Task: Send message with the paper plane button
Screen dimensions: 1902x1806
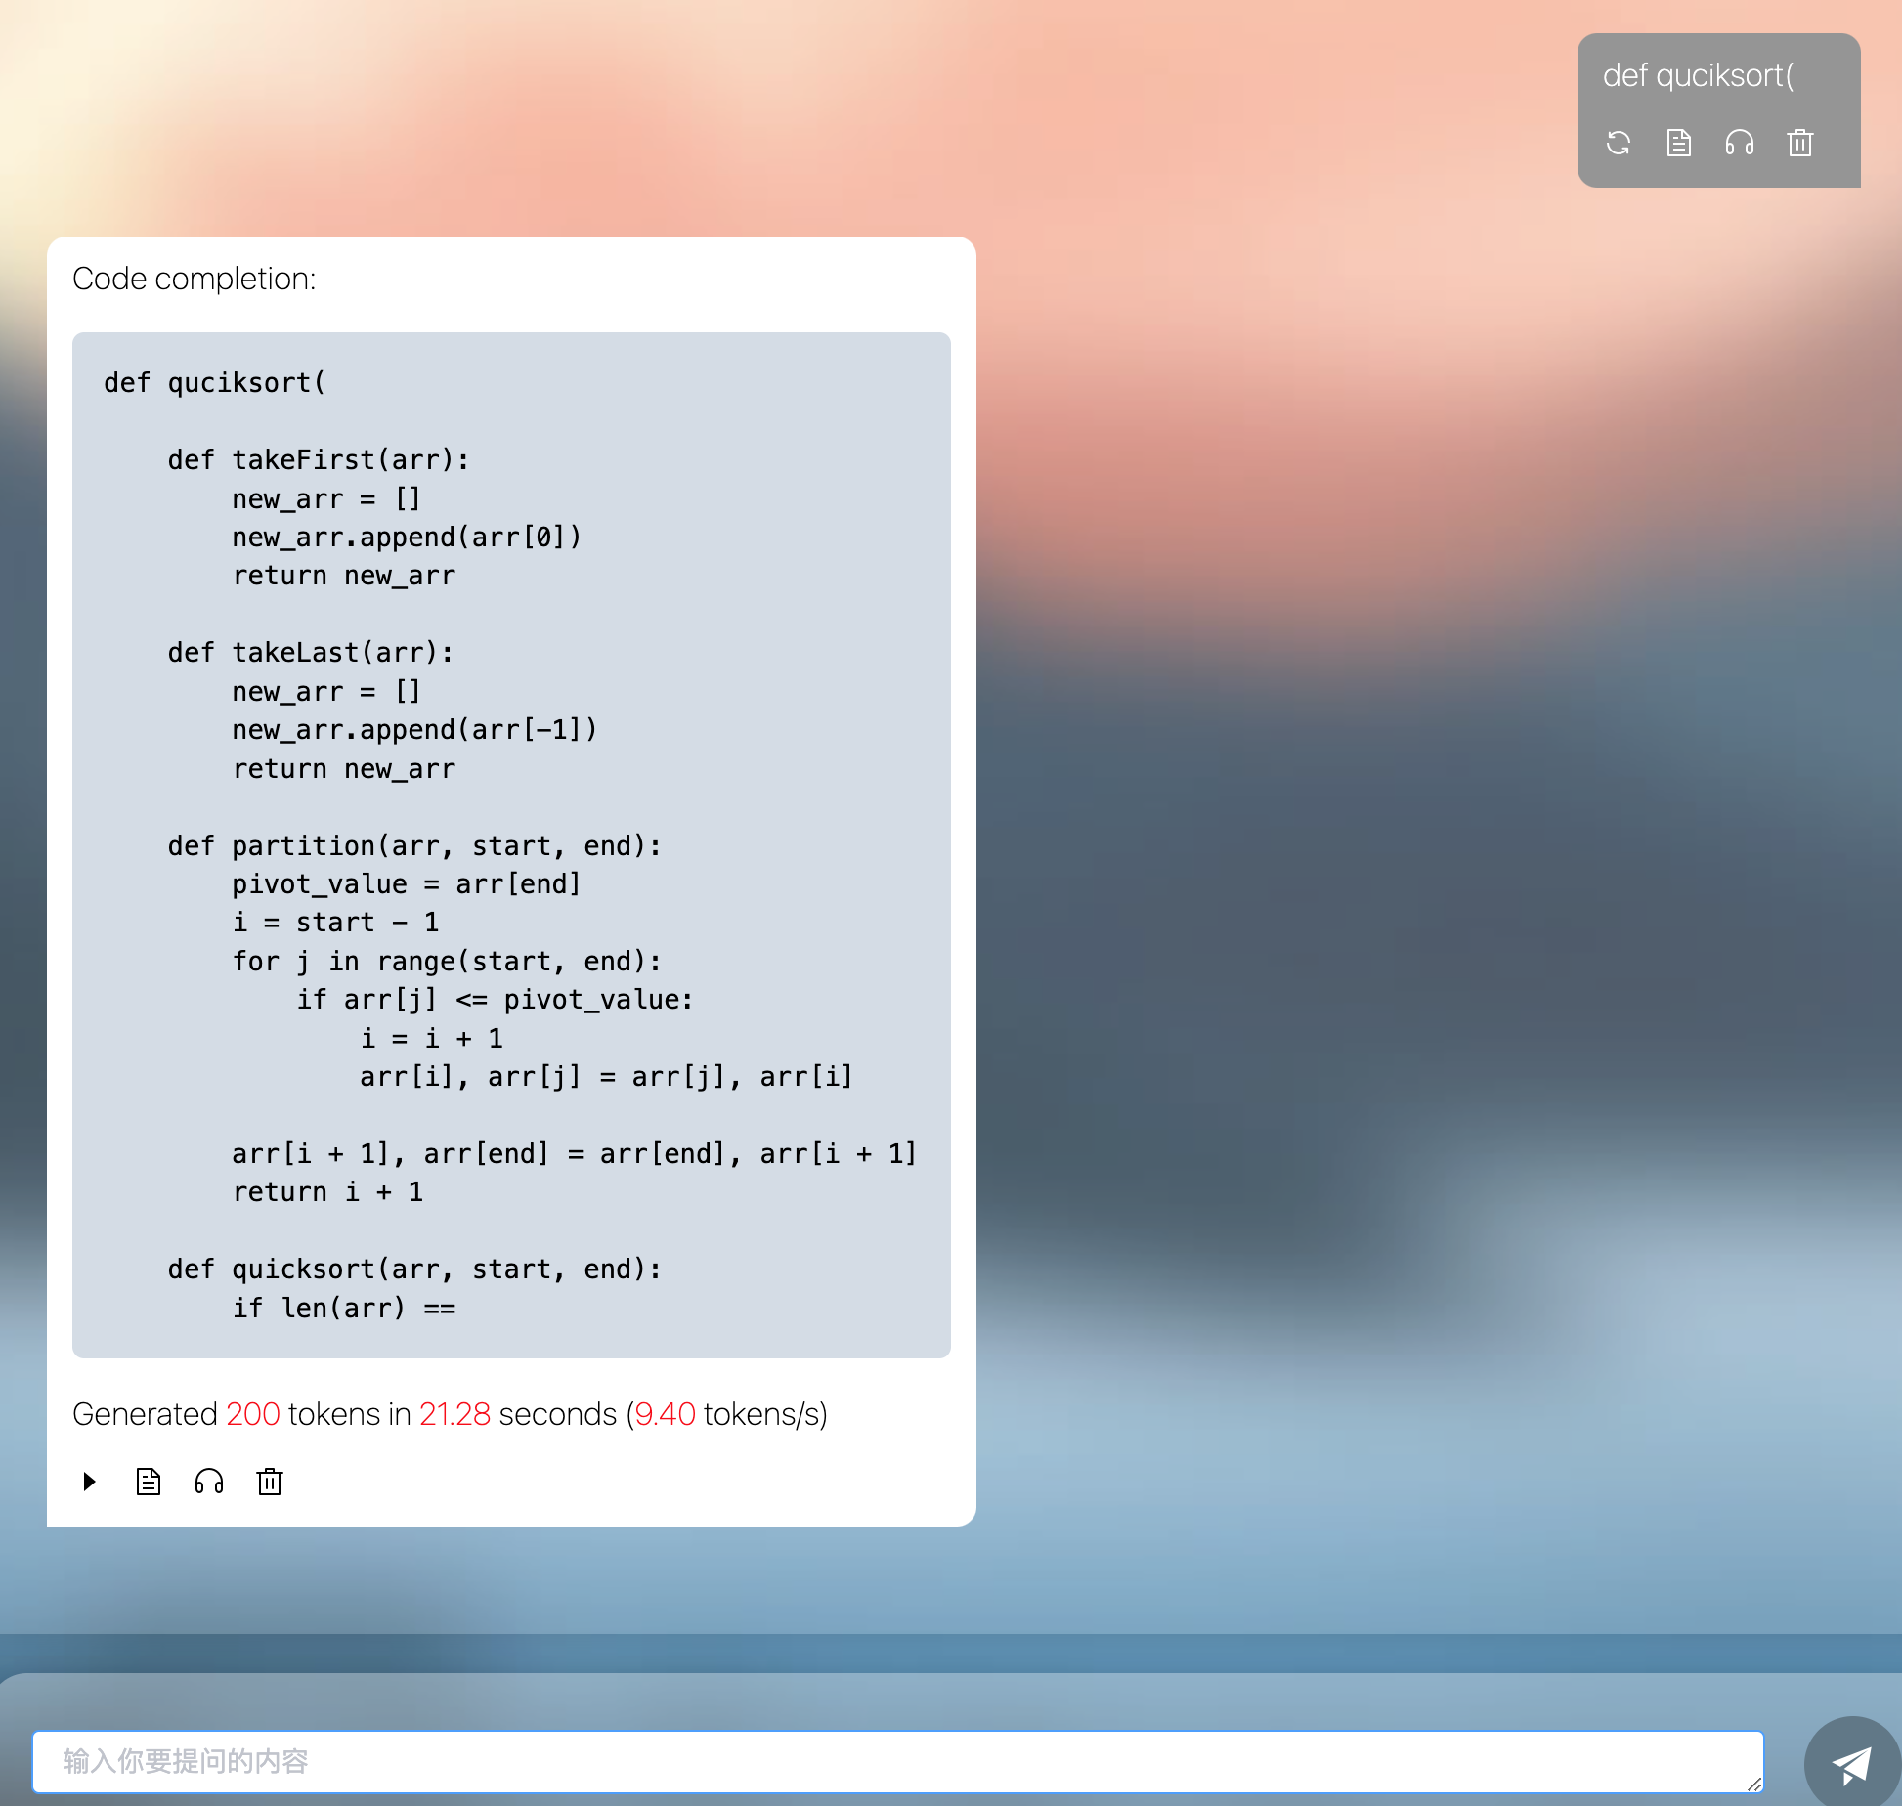Action: coord(1850,1763)
